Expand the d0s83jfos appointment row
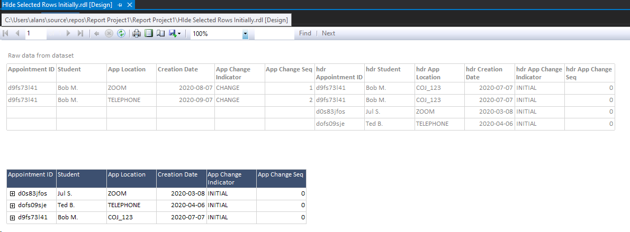This screenshot has width=630, height=232. point(13,194)
